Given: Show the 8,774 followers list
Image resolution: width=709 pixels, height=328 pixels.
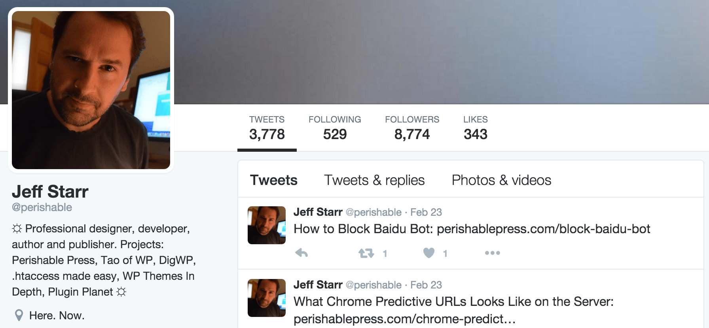Looking at the screenshot, I should click(412, 128).
